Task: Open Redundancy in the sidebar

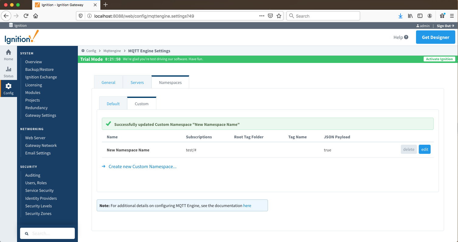Action: [36, 108]
